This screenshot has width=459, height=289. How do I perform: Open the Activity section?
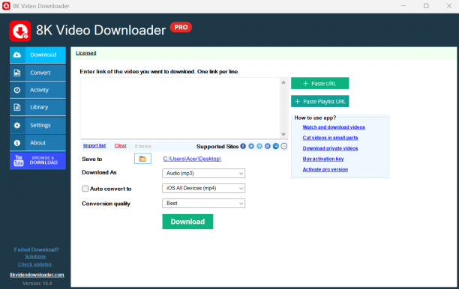[x=37, y=90]
